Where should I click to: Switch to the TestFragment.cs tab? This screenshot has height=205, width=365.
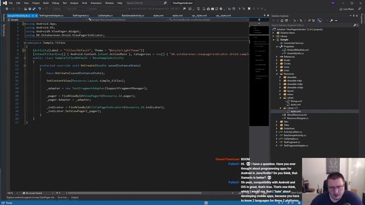80,15
